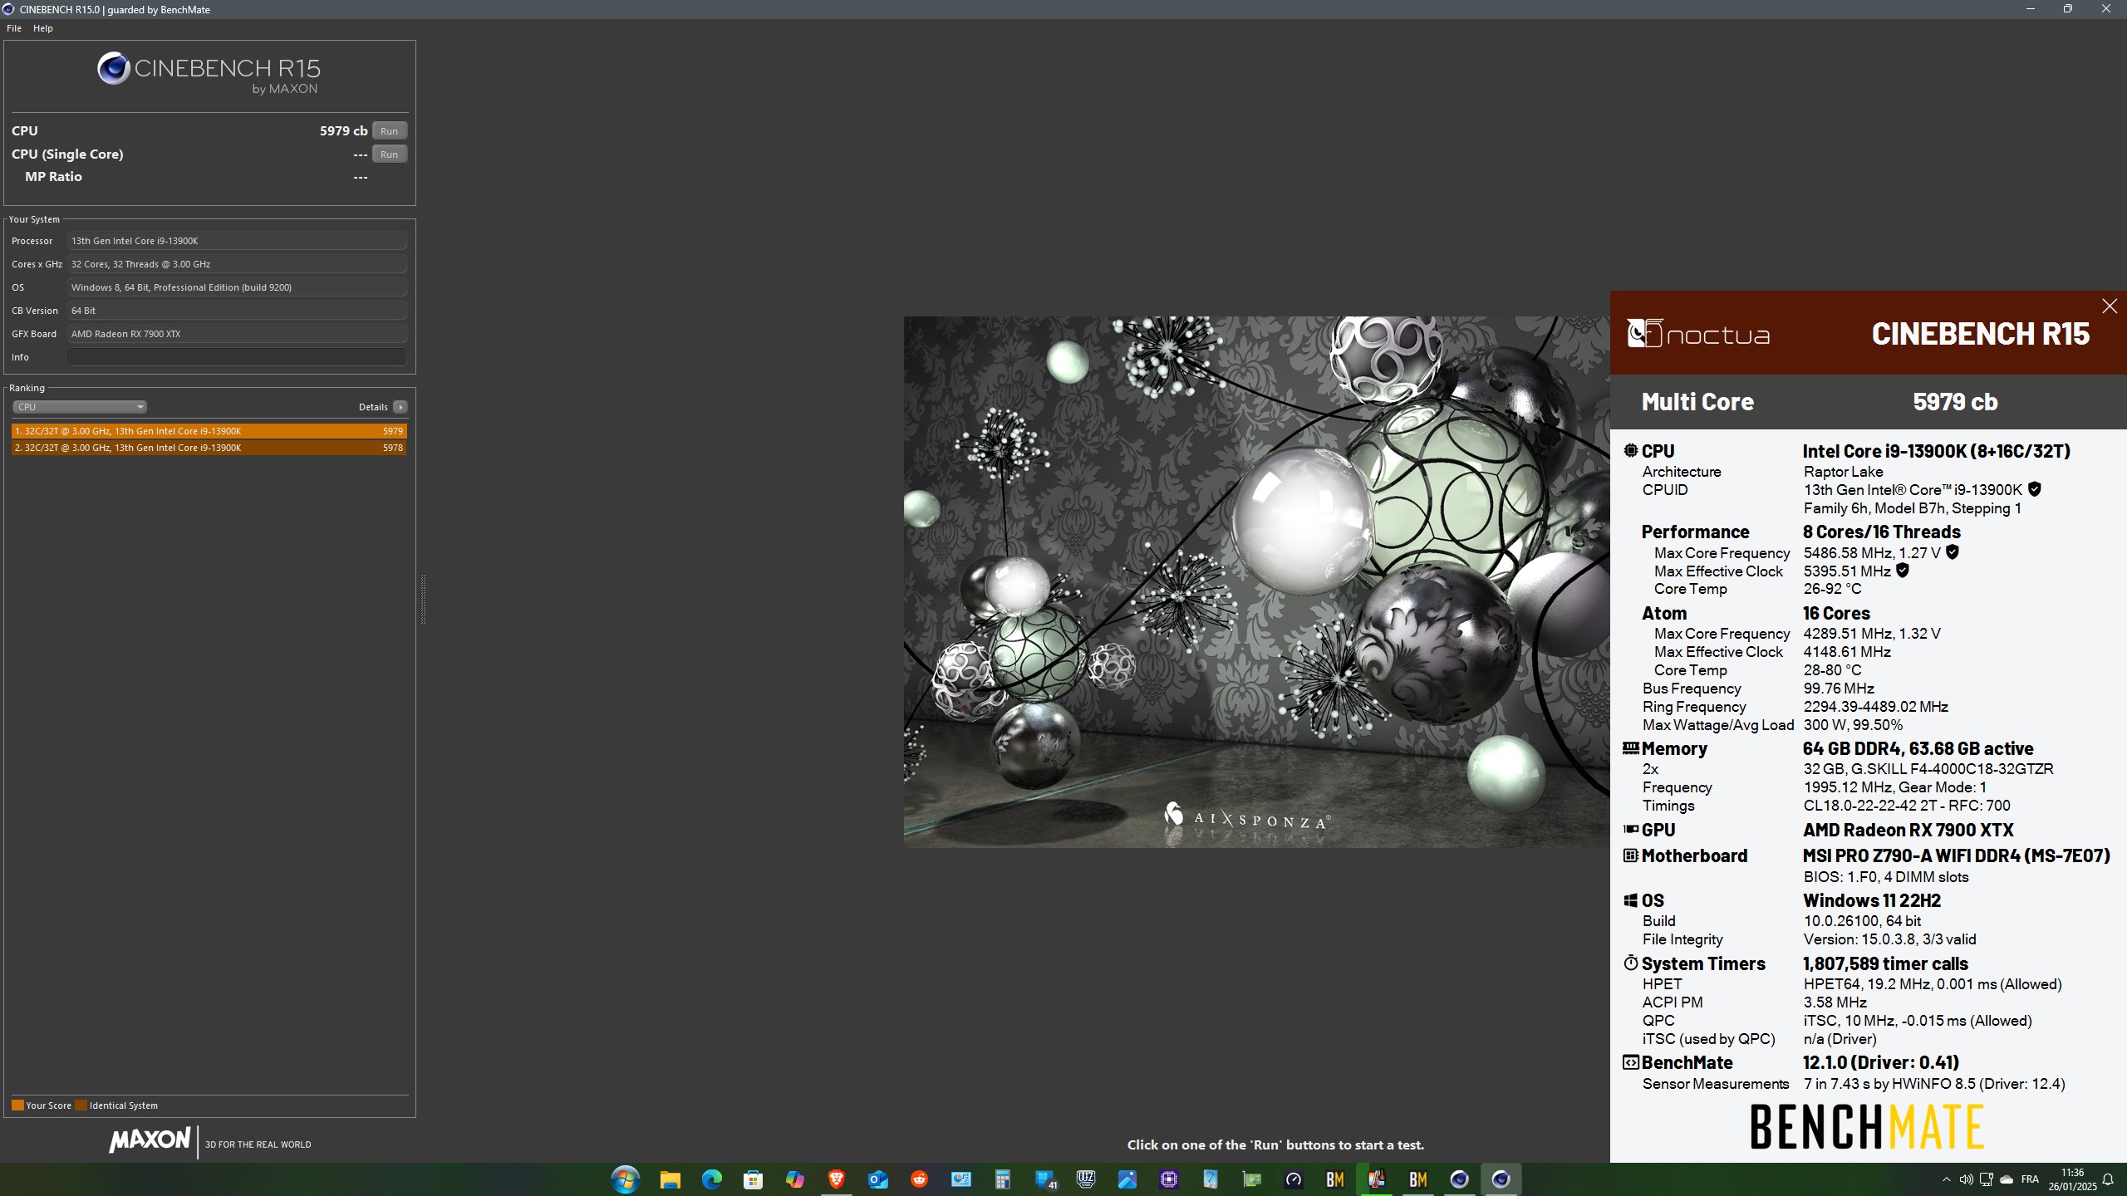Click the BenchMate version row icon
The image size is (2127, 1196).
(x=1631, y=1062)
